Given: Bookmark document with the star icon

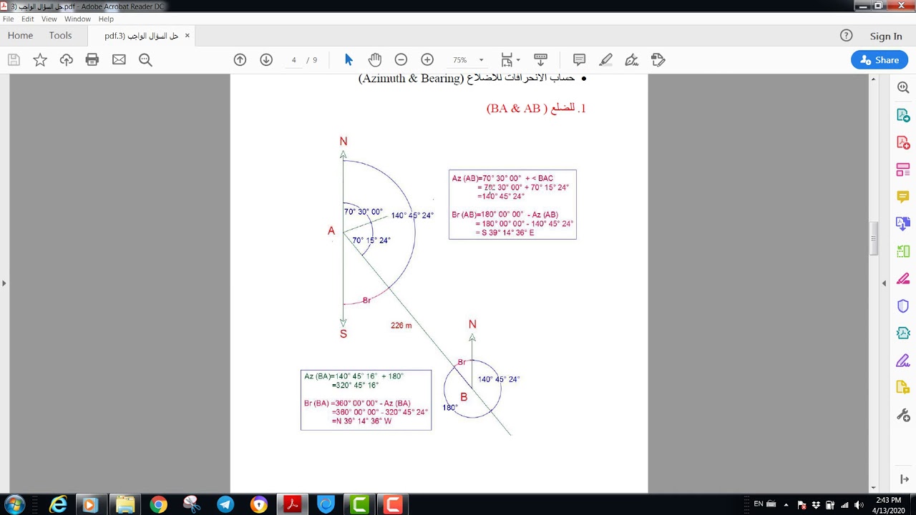Looking at the screenshot, I should tap(40, 60).
